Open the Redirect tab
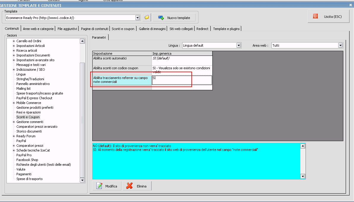Screen dimensions: 354x202 [202, 29]
